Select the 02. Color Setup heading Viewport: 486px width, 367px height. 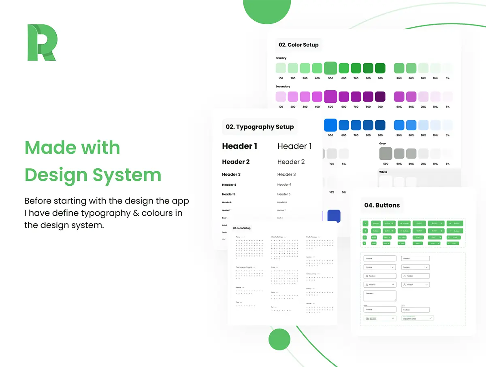tap(298, 45)
